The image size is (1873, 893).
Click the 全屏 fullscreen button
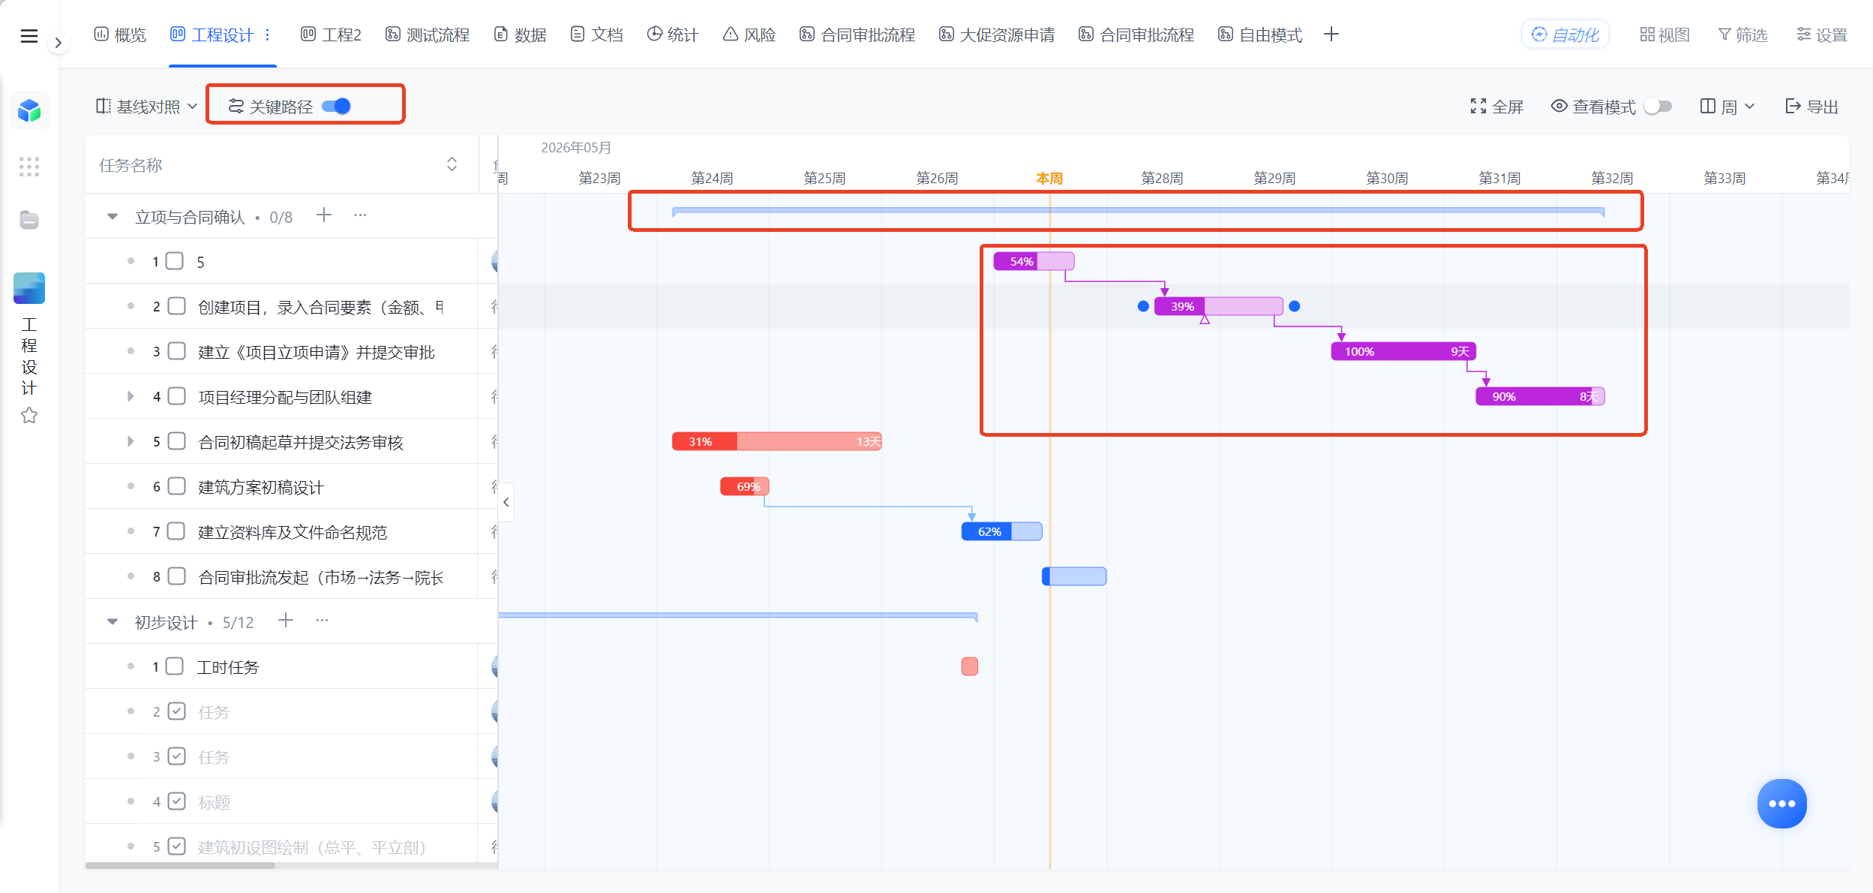(x=1496, y=107)
